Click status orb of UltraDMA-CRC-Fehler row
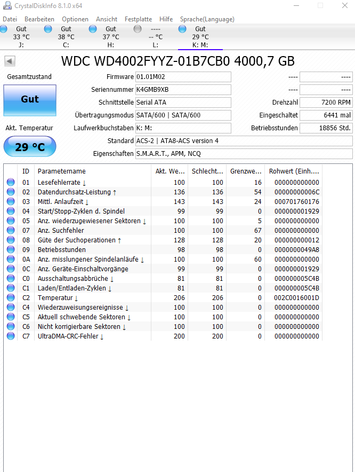 (x=11, y=336)
